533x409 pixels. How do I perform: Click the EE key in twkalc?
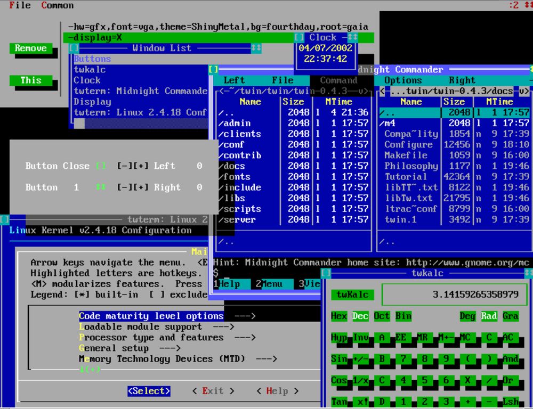403,338
